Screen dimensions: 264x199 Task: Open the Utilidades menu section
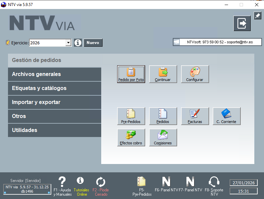tap(55, 130)
